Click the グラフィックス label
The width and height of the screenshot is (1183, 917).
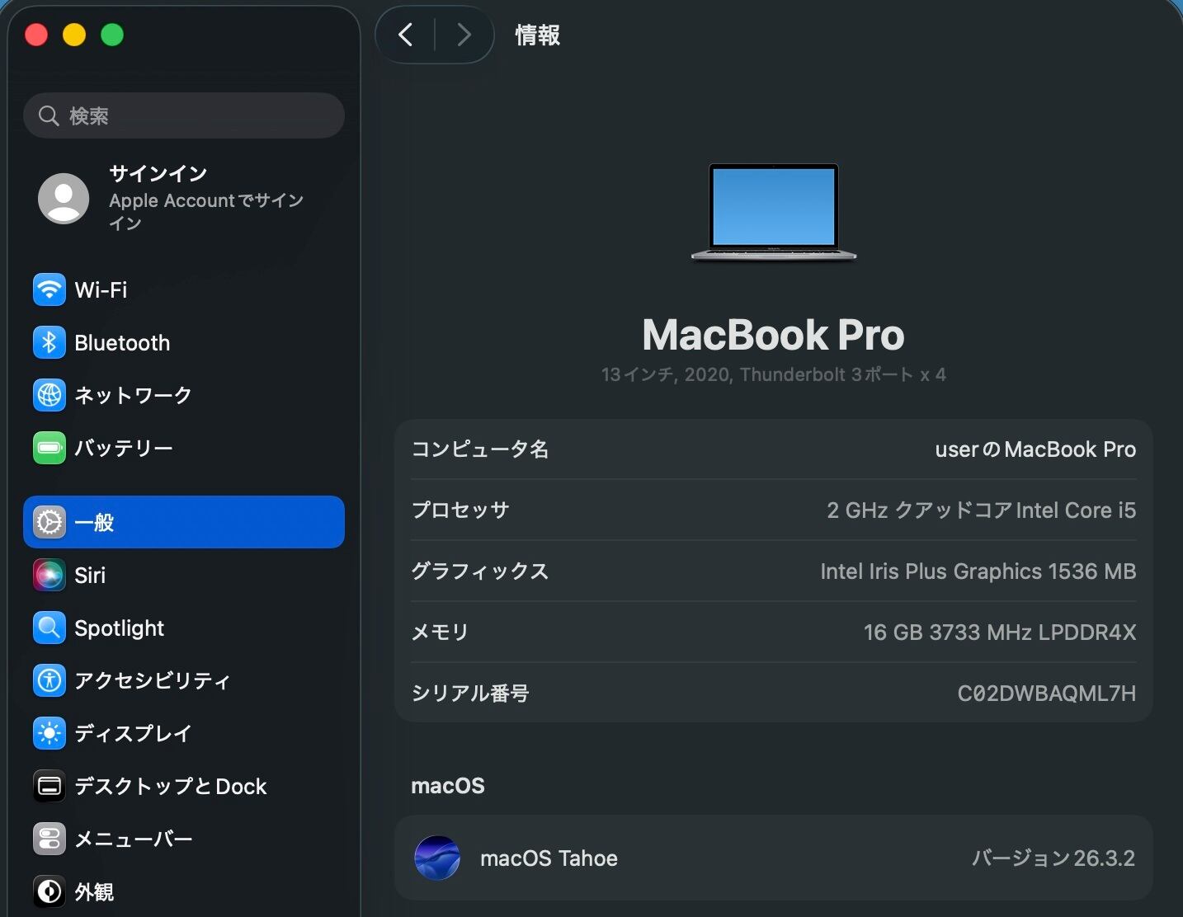(x=480, y=571)
